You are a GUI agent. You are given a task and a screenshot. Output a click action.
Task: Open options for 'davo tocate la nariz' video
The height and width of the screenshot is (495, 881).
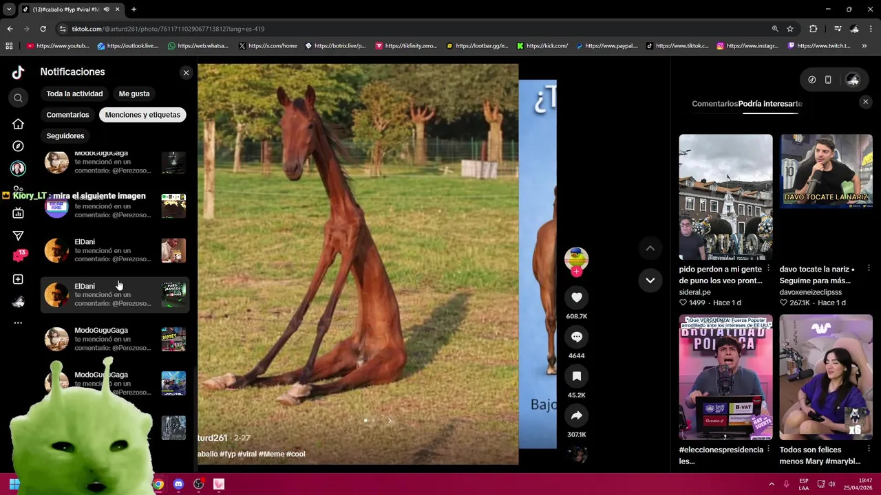tap(869, 268)
